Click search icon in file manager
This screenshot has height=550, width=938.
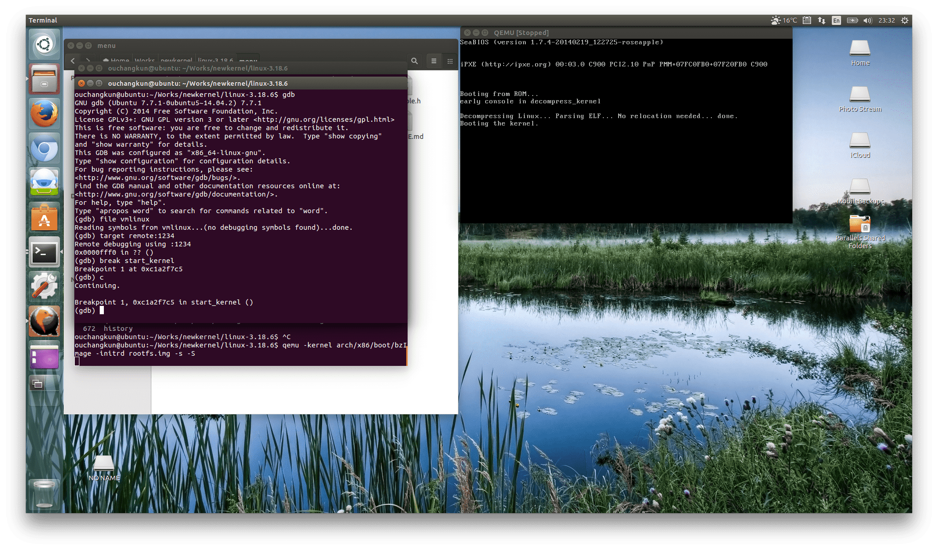[x=414, y=61]
